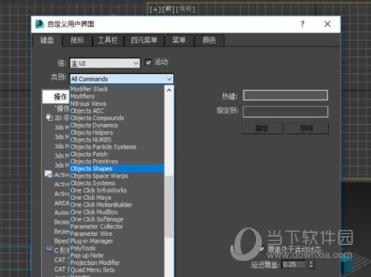Click the 线框 viewport shading label
Screen dimensions: 371x277
click(186, 9)
